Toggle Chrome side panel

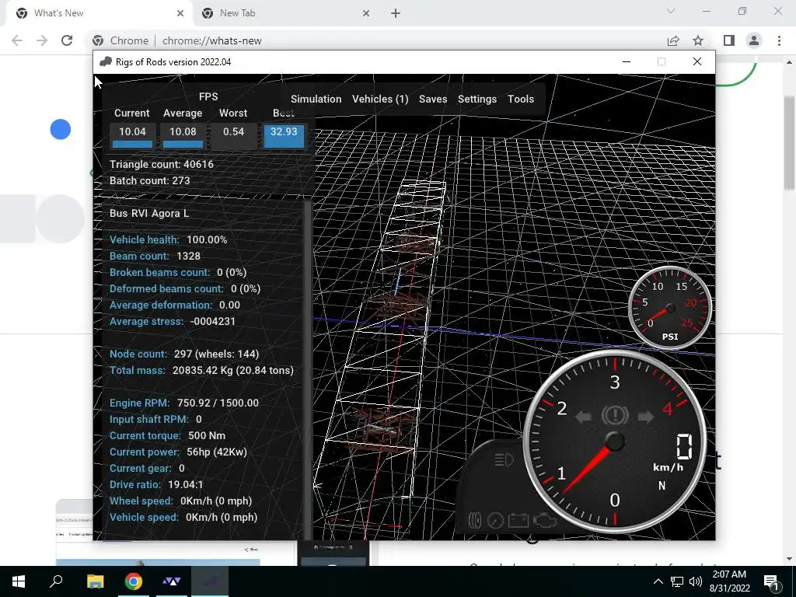pyautogui.click(x=729, y=40)
